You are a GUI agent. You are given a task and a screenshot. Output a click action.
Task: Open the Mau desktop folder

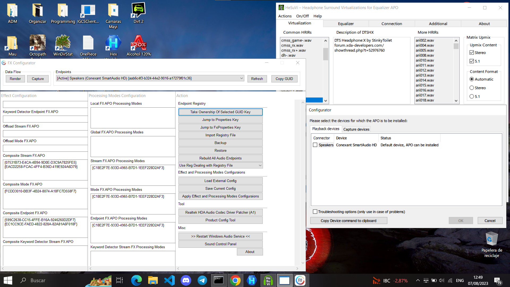coord(12,46)
